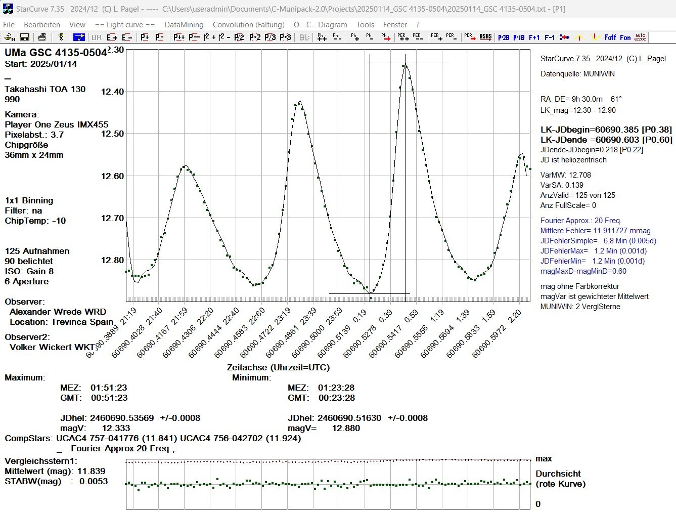Click the Datenquelle: MUNIWIN label
This screenshot has height=512, width=676.
point(577,74)
